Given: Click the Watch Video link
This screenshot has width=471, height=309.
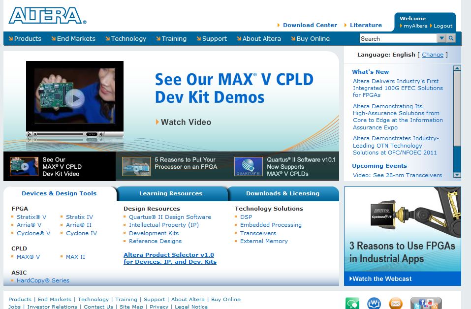Looking at the screenshot, I should (x=186, y=122).
